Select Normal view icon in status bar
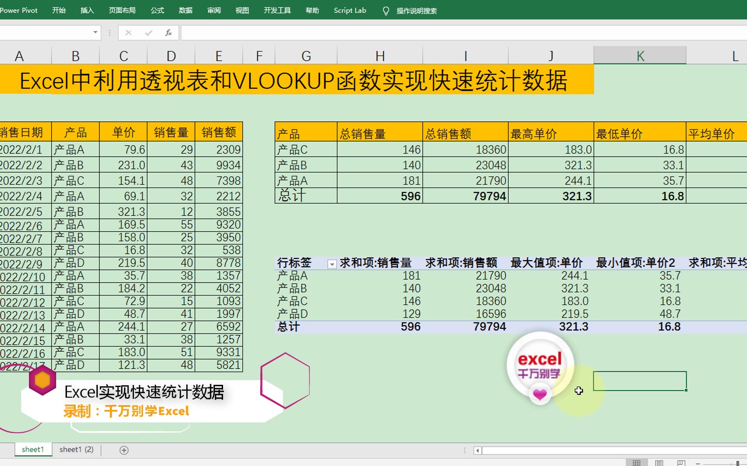 (x=636, y=463)
